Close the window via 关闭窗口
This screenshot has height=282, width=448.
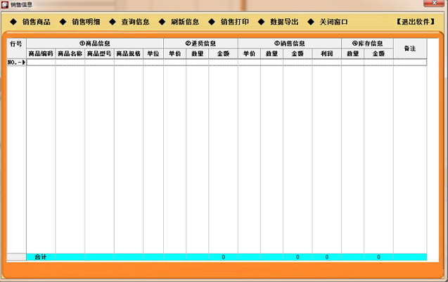pyautogui.click(x=333, y=22)
